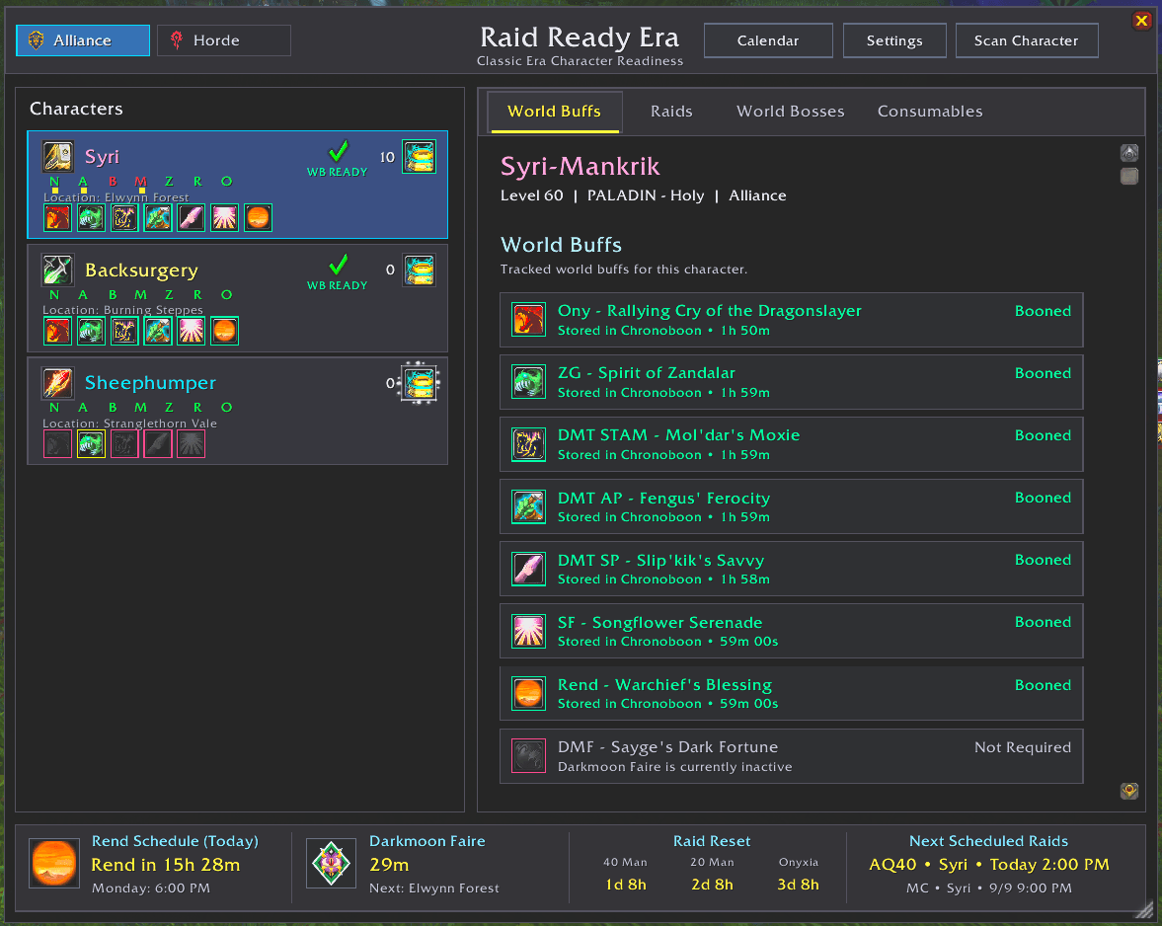Viewport: 1162px width, 926px height.
Task: Click the 'Syri-Mankrik' character heading
Action: [580, 166]
